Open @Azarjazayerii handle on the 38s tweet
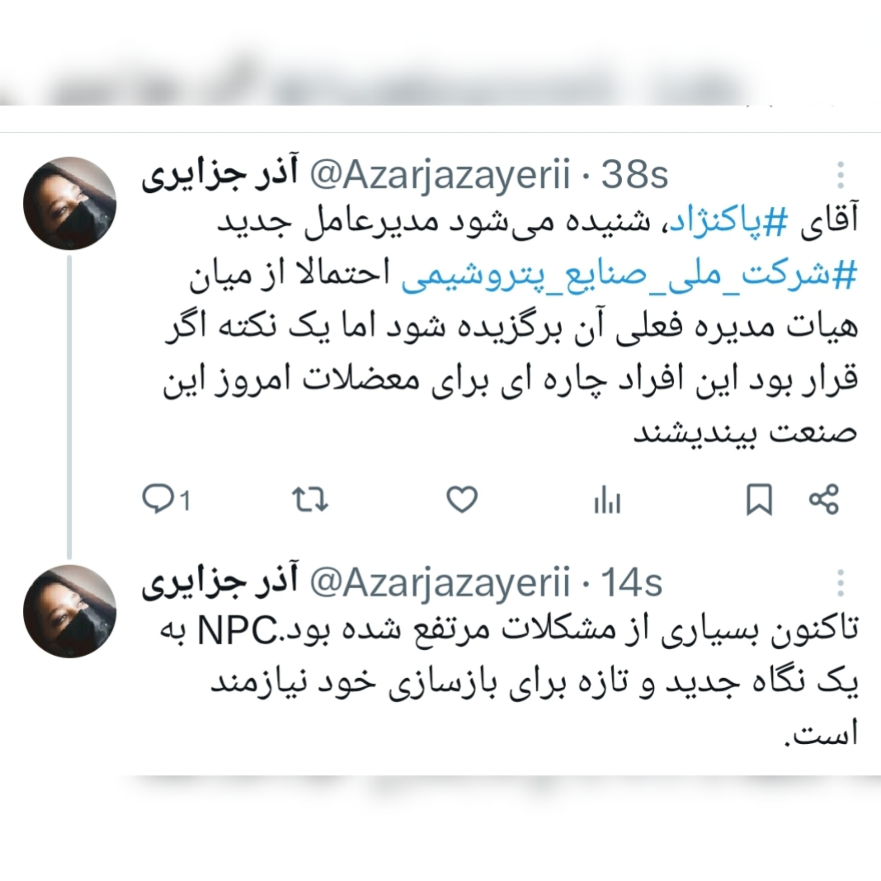 pos(440,174)
